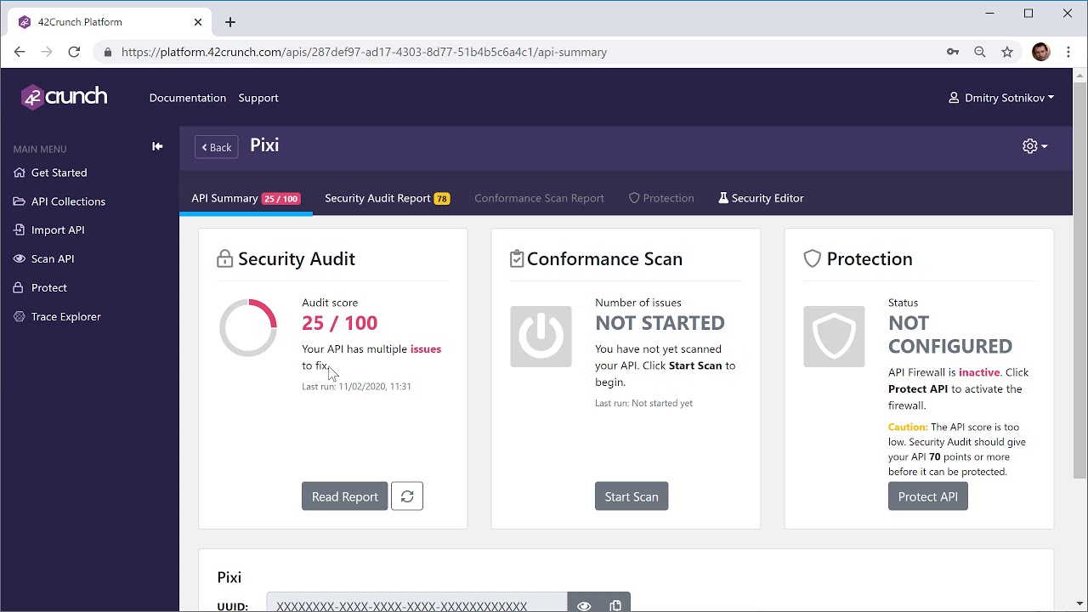Open a new browser tab
Image resolution: width=1088 pixels, height=612 pixels.
(x=230, y=22)
